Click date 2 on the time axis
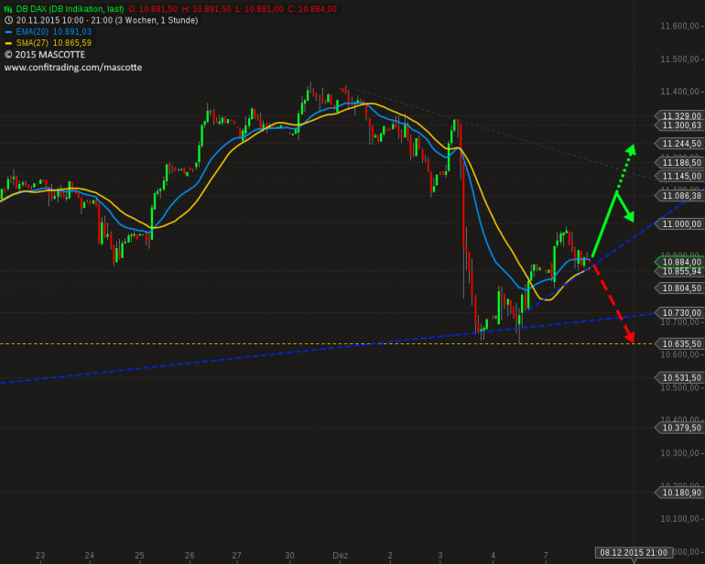 pyautogui.click(x=390, y=556)
